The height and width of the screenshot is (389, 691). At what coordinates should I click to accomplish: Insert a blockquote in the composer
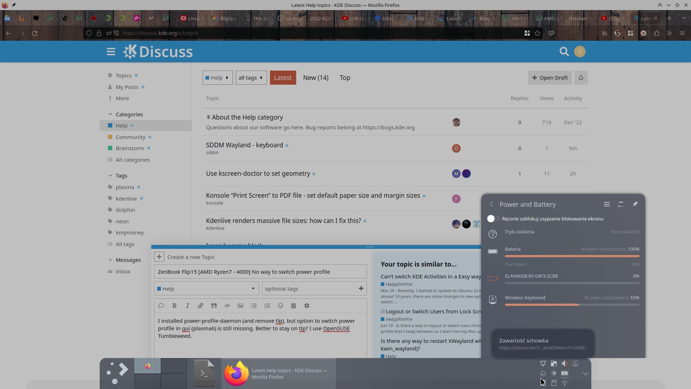(214, 305)
